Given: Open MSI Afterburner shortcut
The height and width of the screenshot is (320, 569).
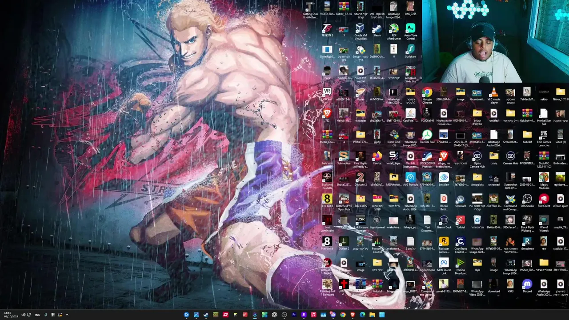Looking at the screenshot, I should (394, 32).
